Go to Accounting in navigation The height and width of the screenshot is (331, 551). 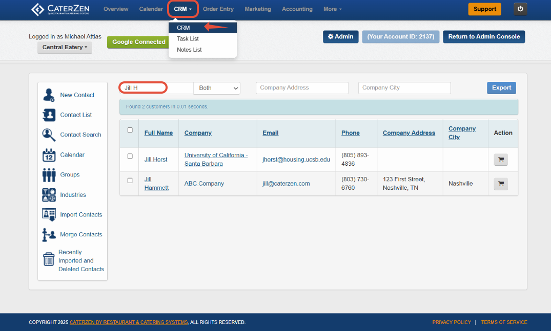pos(297,9)
